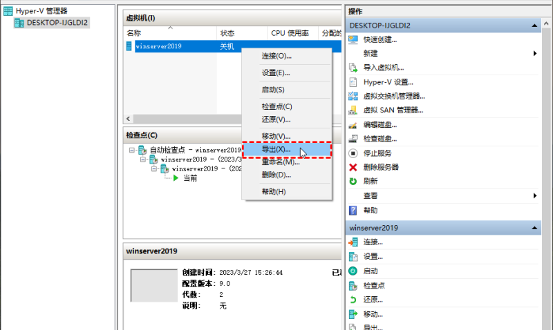Choose 重命名(M)... in the context menu

point(287,162)
